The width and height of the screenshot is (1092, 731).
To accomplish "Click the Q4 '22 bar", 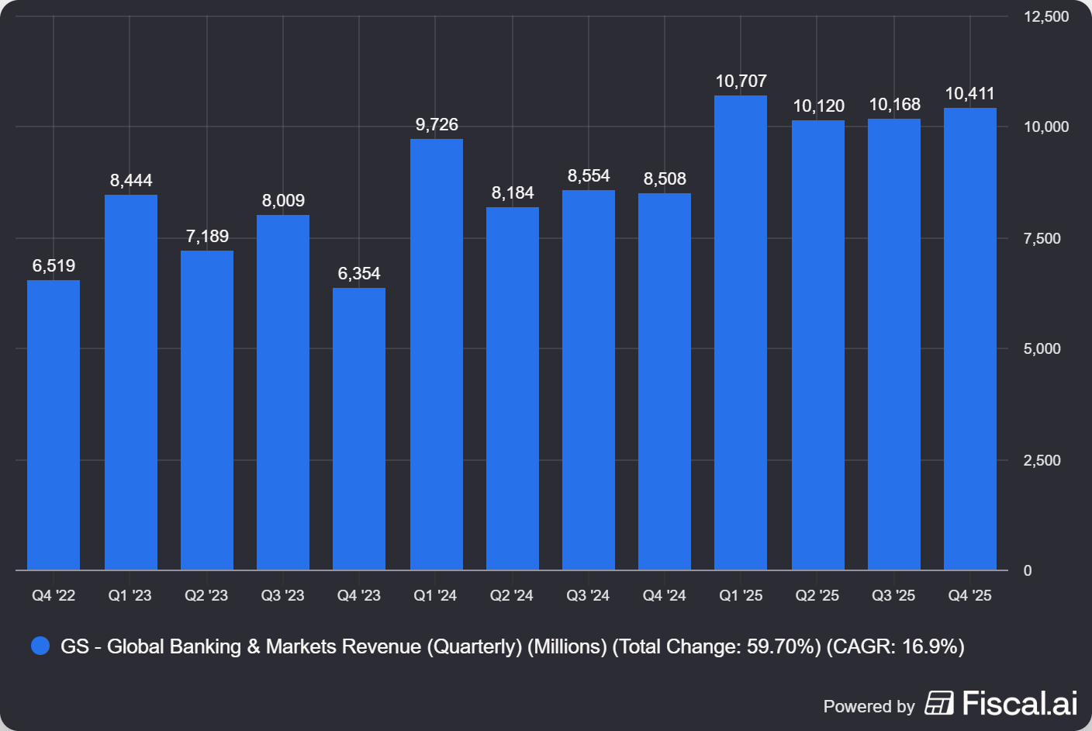I will [54, 425].
